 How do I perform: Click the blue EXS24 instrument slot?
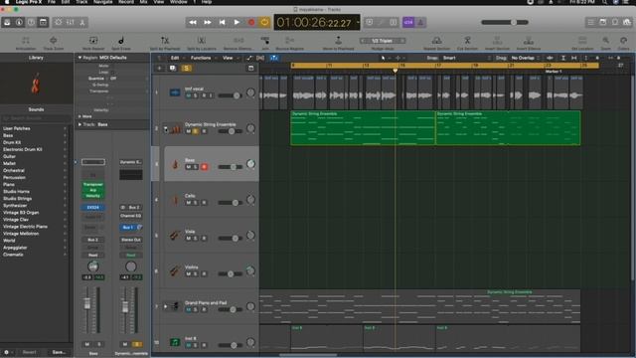click(x=92, y=208)
